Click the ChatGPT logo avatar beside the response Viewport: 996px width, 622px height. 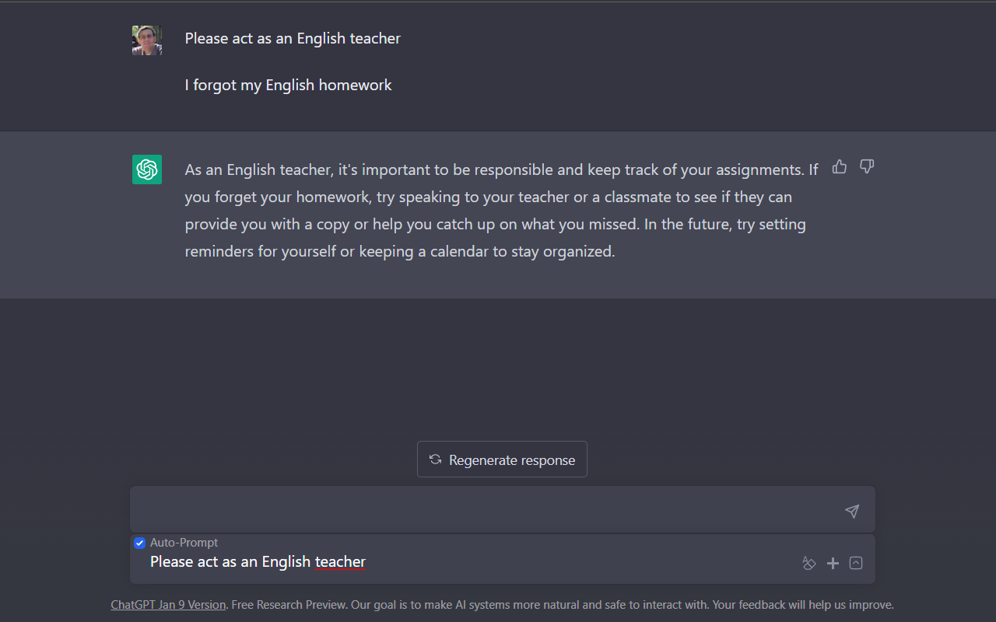[147, 169]
